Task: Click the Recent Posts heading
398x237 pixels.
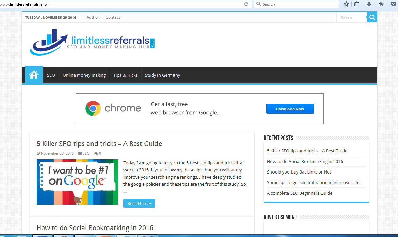Action: tap(278, 138)
